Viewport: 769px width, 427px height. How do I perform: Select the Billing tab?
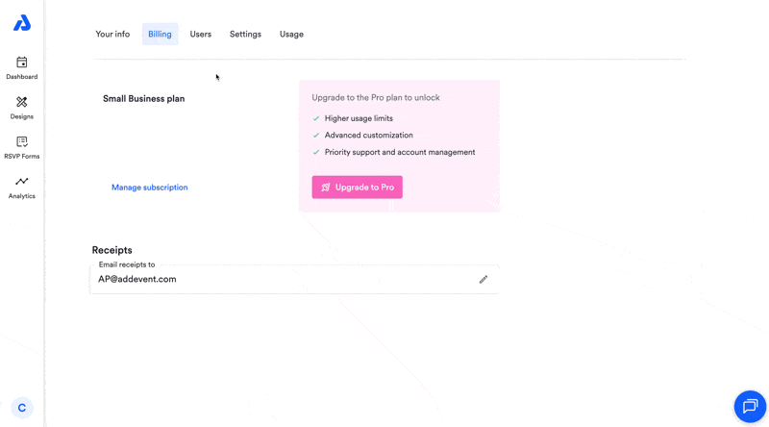[x=160, y=34]
